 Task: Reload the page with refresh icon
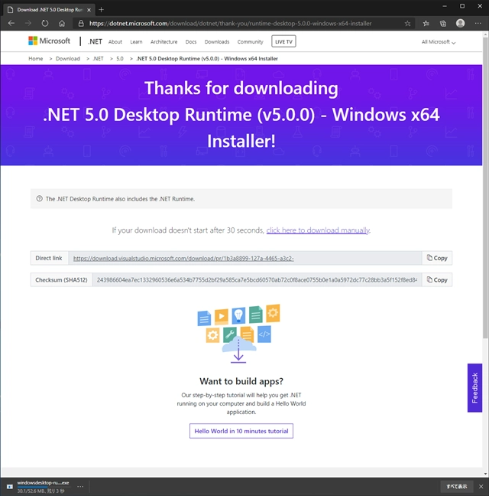45,23
